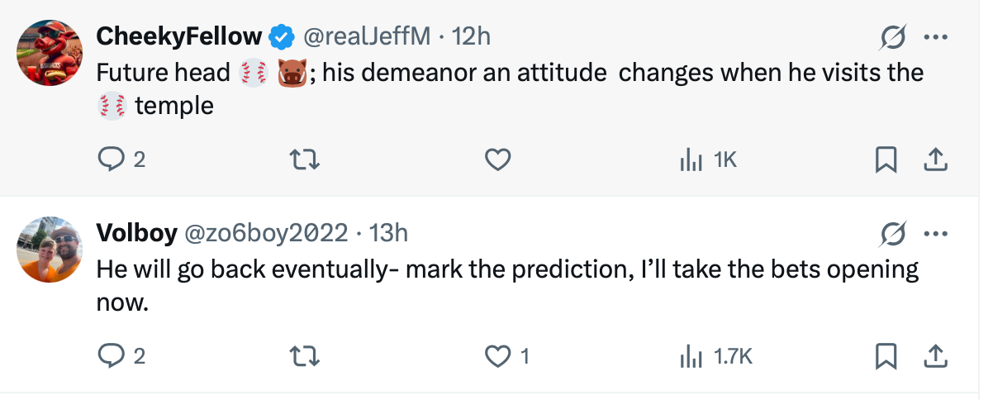
Task: Open more options menu on CheekyFellow's tweet
Action: [x=935, y=37]
